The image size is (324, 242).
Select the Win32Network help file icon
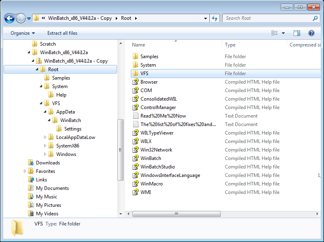(136, 150)
